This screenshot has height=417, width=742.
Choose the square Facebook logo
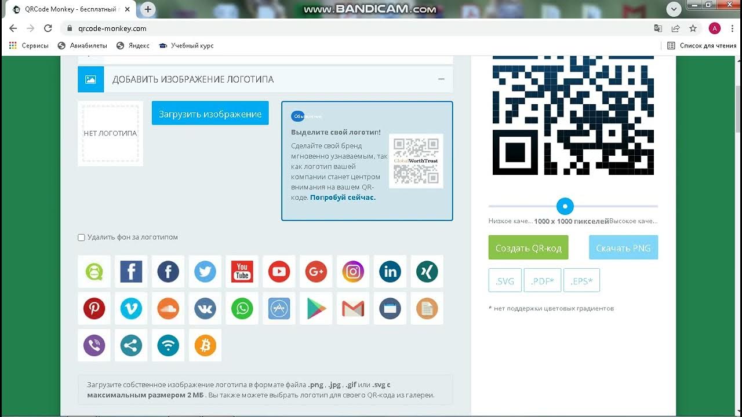tap(131, 272)
